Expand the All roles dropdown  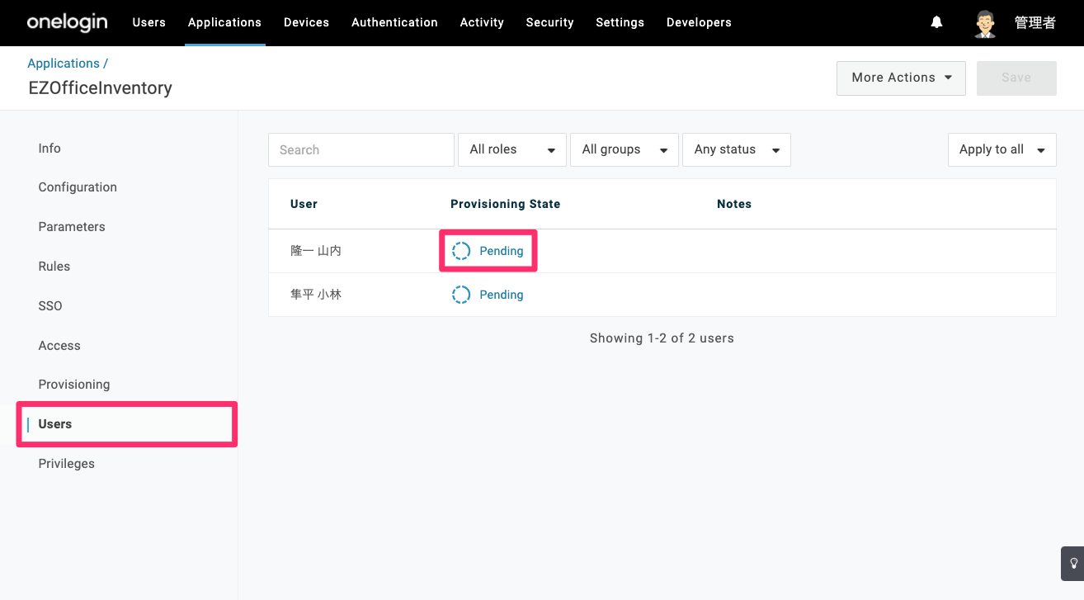coord(512,149)
